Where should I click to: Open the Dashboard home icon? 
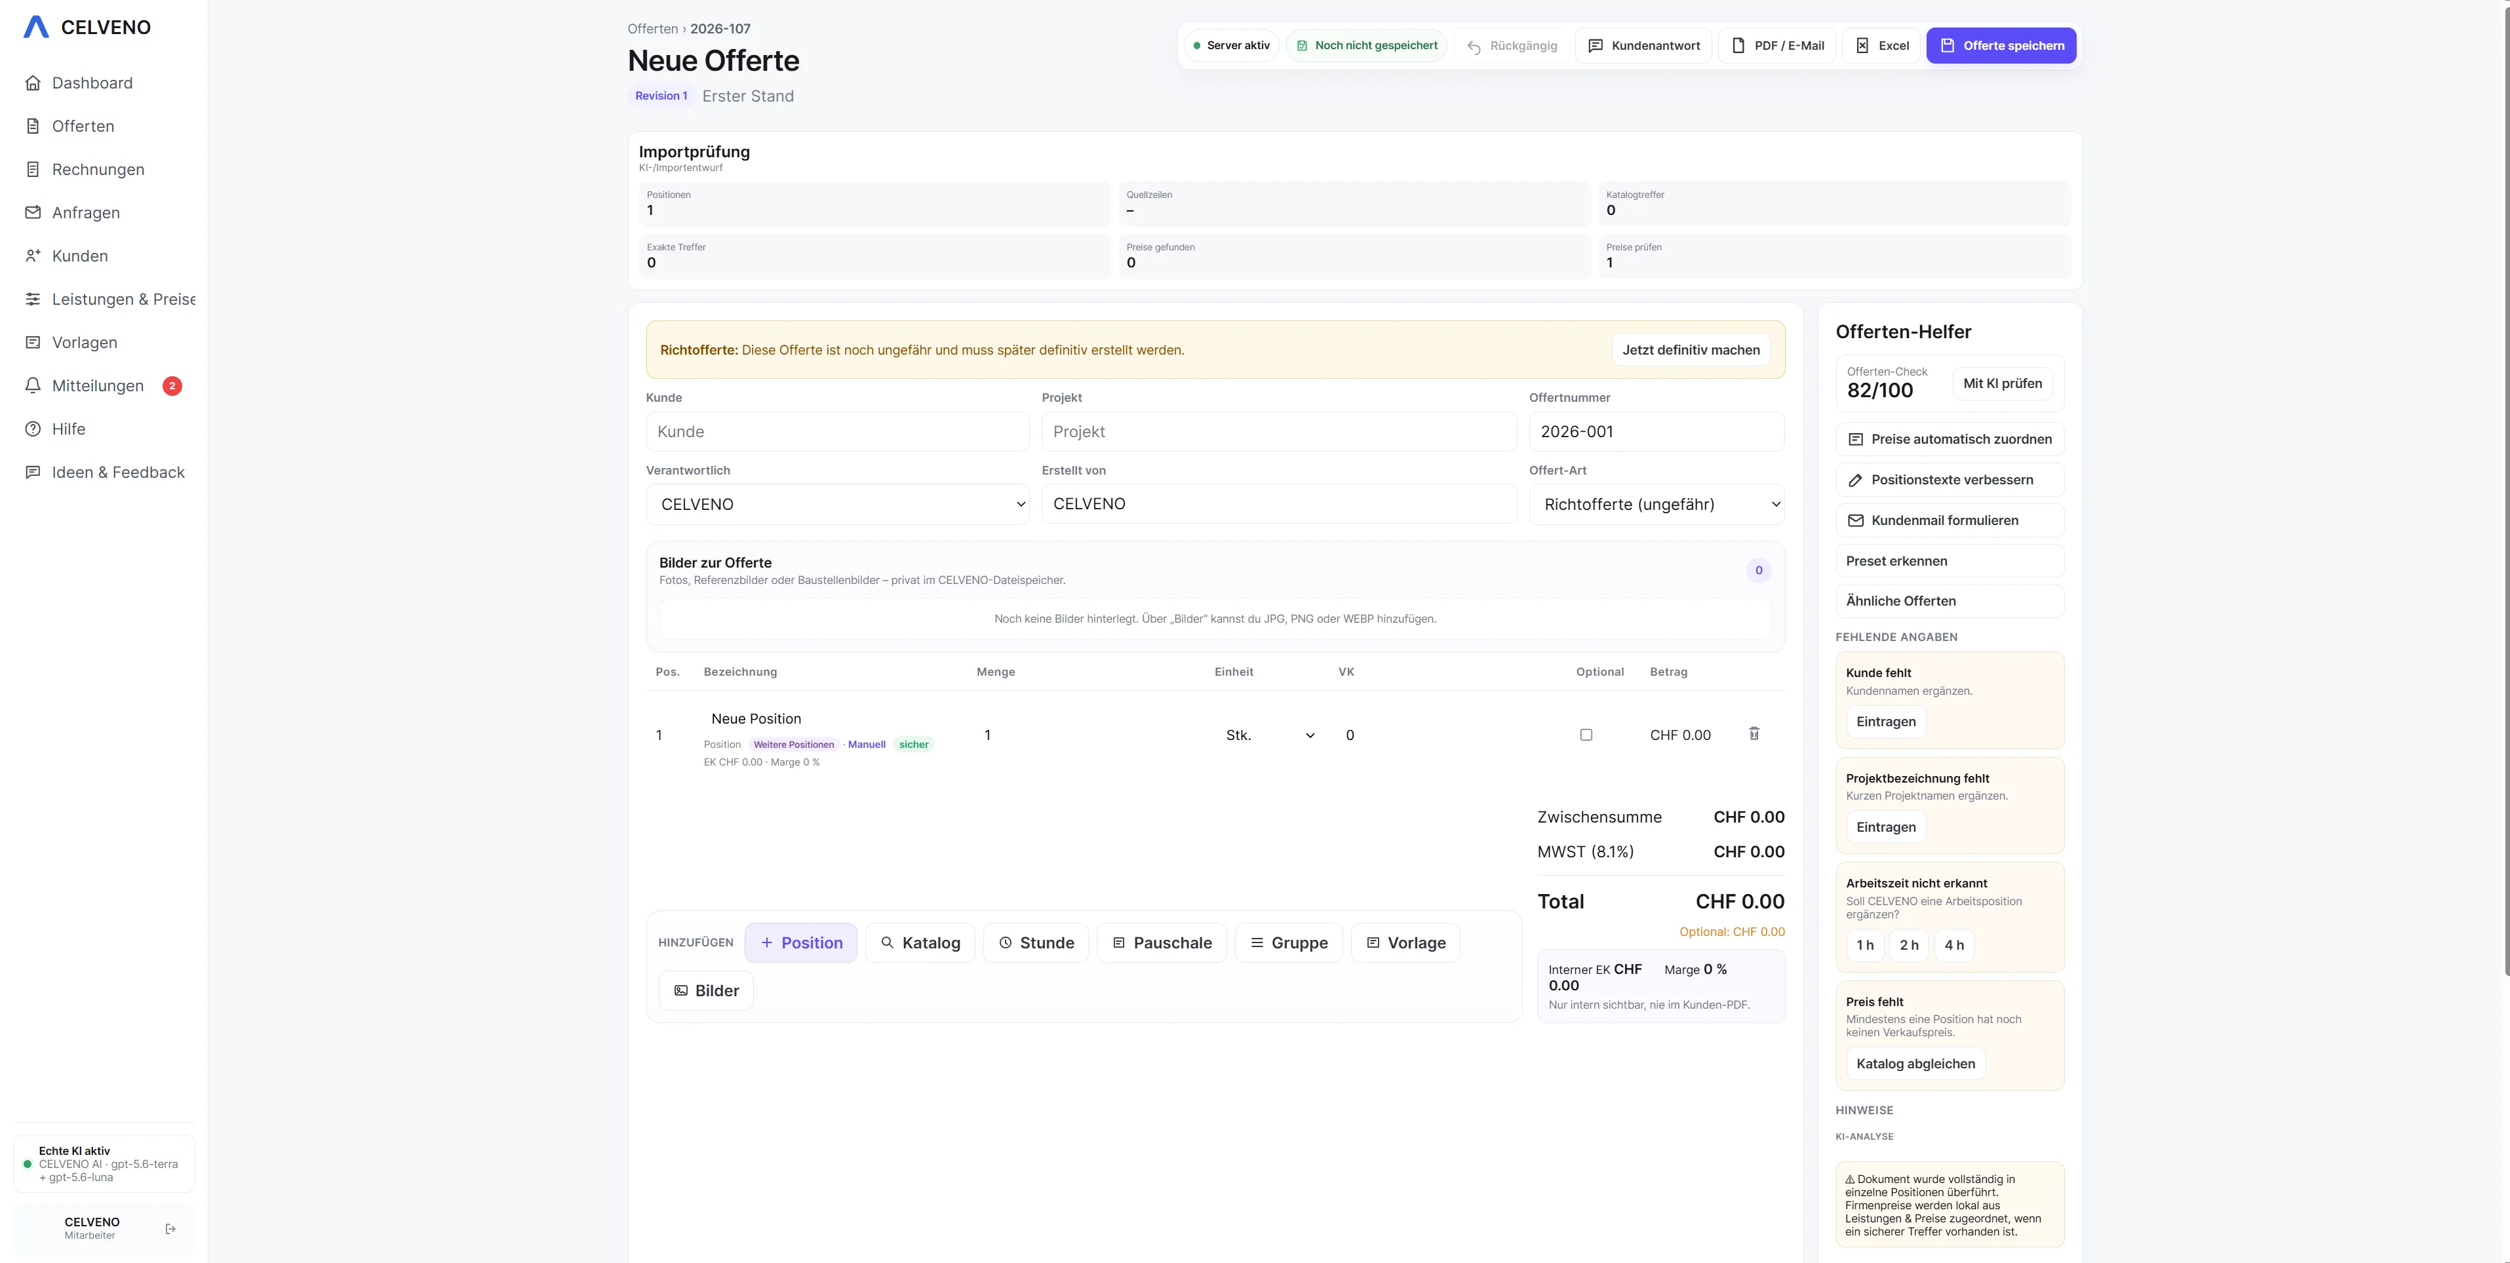pyautogui.click(x=33, y=83)
